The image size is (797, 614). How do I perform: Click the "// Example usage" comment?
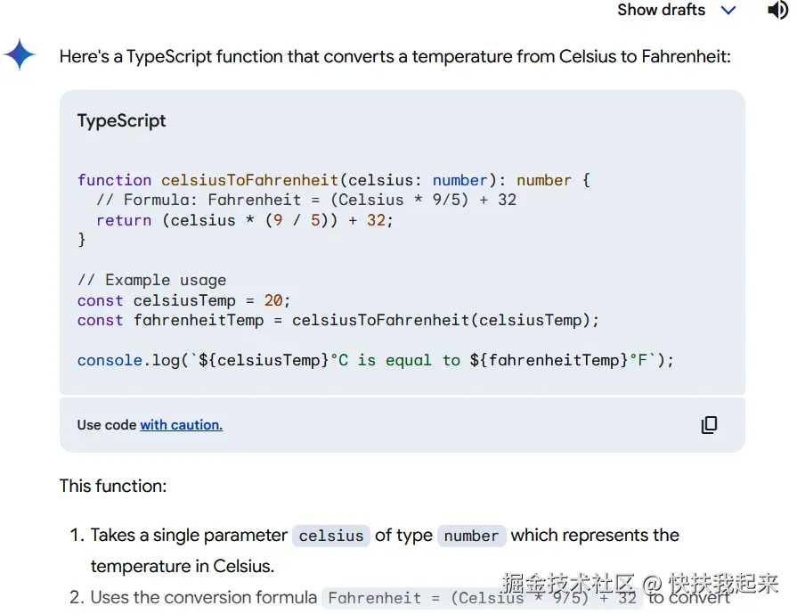pos(151,280)
